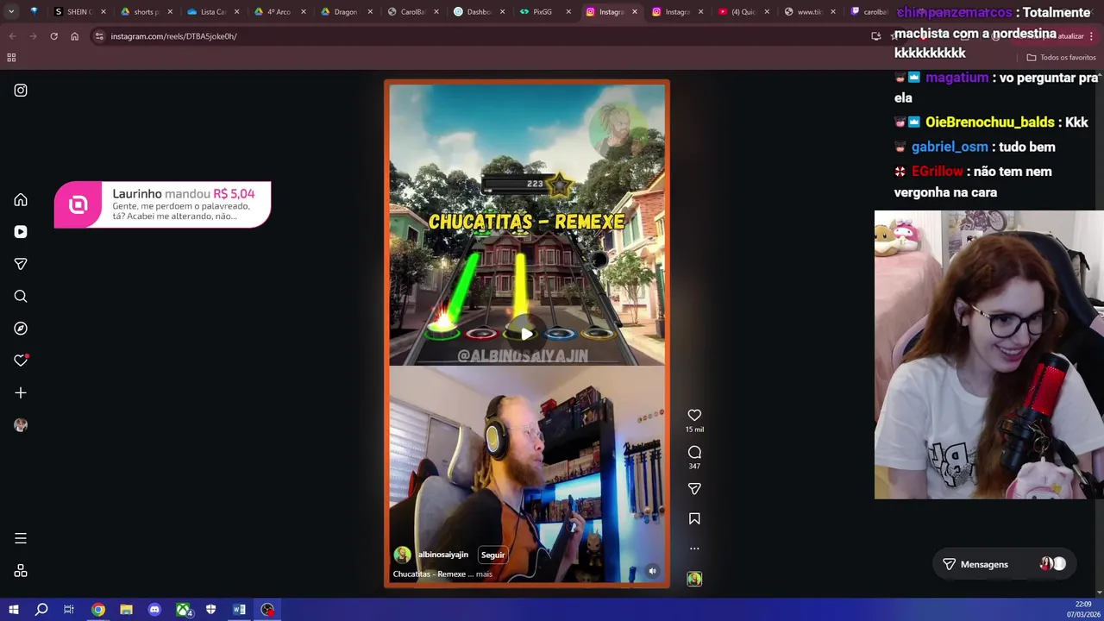Mute the reel sound
Image resolution: width=1104 pixels, height=621 pixels.
652,571
